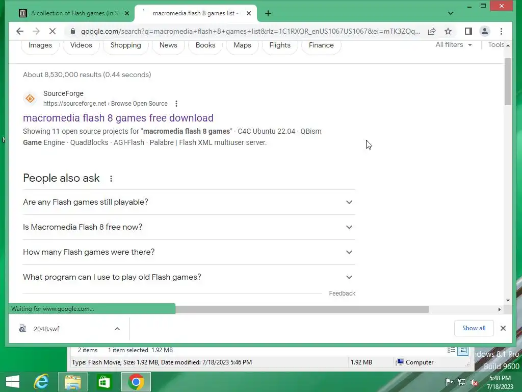Click the horizontal scrollbar right arrow

click(x=500, y=309)
